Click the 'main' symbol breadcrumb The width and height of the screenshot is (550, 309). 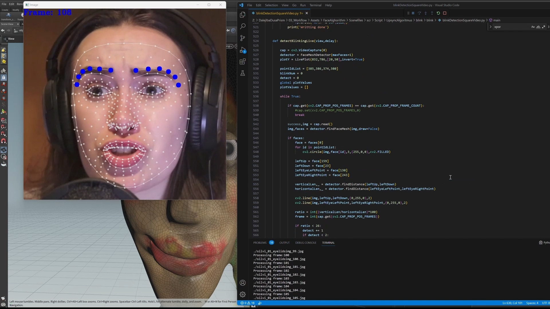tap(495, 20)
